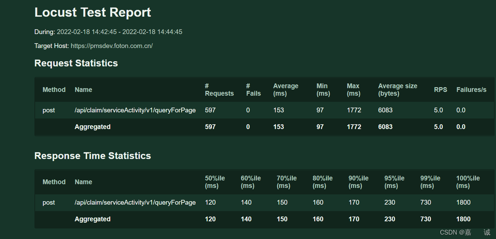Click queryForPage endpoint name in Request Statistics
Viewport: 496px width, 239px height.
[135, 110]
